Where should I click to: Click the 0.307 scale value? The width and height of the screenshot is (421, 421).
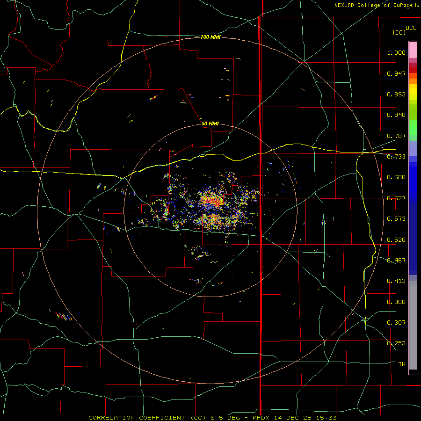(x=396, y=323)
